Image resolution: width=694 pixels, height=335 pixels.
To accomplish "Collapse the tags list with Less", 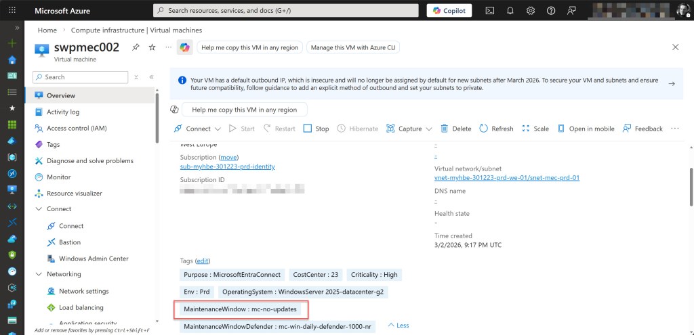I will click(398, 326).
